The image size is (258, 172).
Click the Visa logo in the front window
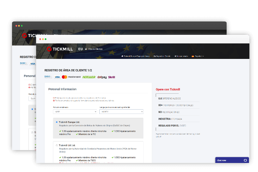click(x=57, y=77)
